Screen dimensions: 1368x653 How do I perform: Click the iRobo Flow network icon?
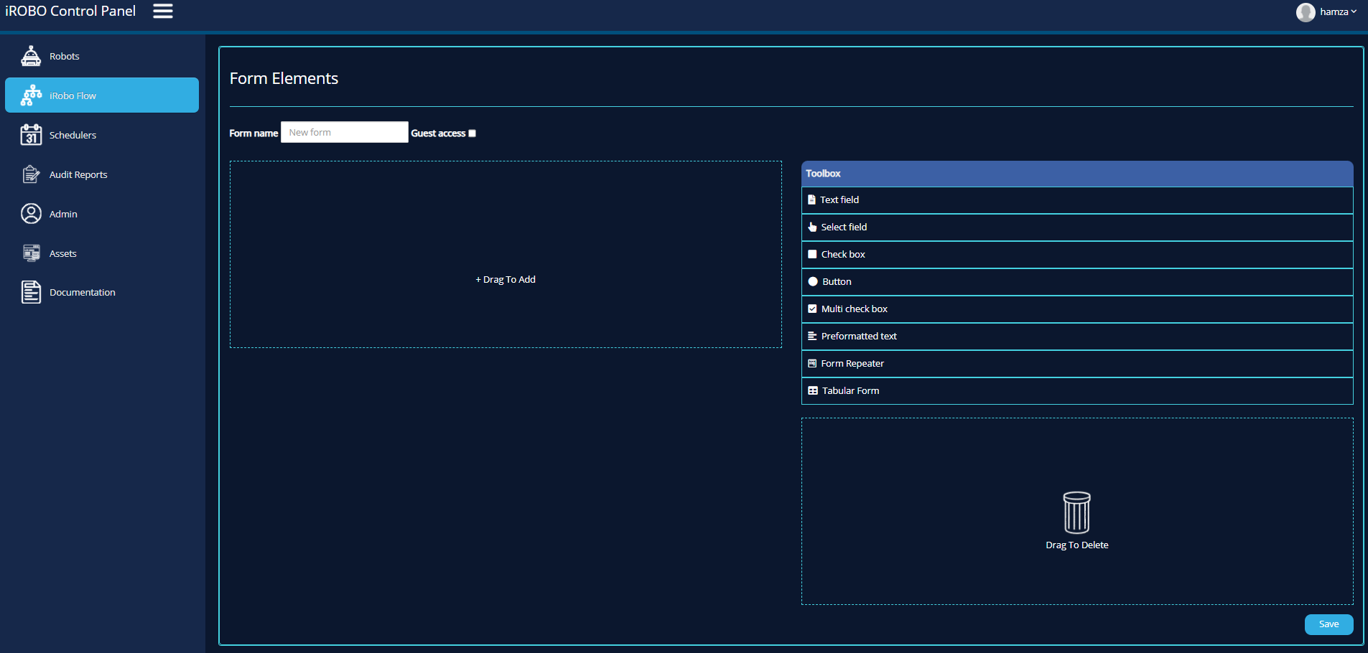click(x=31, y=95)
